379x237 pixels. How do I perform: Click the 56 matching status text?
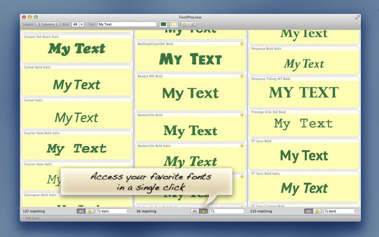pyautogui.click(x=146, y=211)
